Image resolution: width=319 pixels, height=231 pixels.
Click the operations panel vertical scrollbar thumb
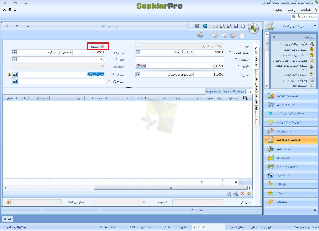coord(267,44)
